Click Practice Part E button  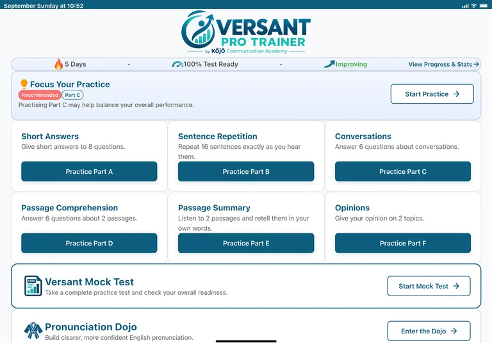[246, 243]
